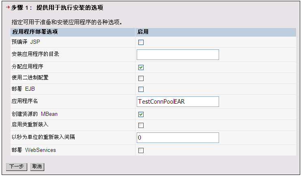
Task: Uncheck the 创建资源的 MBean checkbox
Action: click(x=141, y=114)
